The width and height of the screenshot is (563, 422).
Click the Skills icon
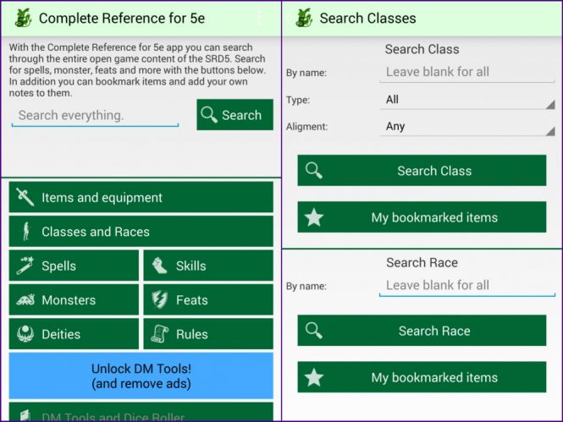(159, 266)
